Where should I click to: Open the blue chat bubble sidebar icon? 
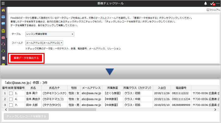(3, 23)
